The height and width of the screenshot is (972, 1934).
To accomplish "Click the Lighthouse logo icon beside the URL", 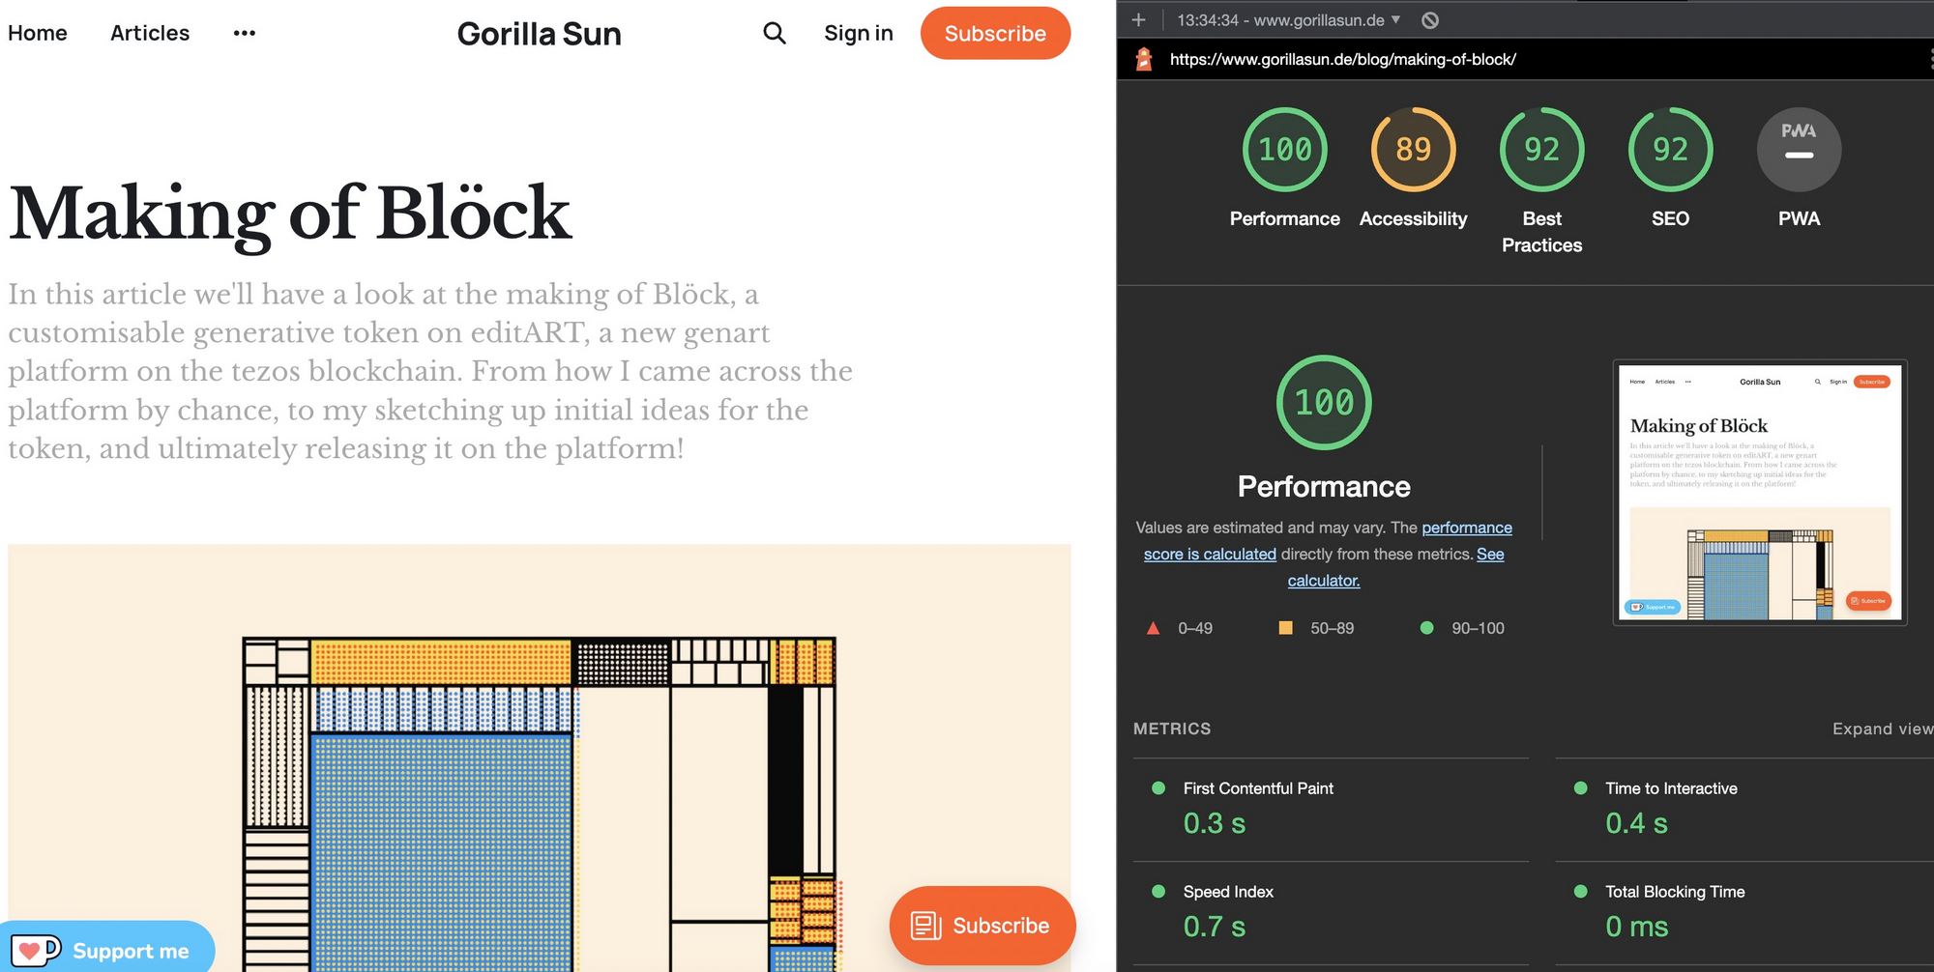I will [x=1144, y=59].
